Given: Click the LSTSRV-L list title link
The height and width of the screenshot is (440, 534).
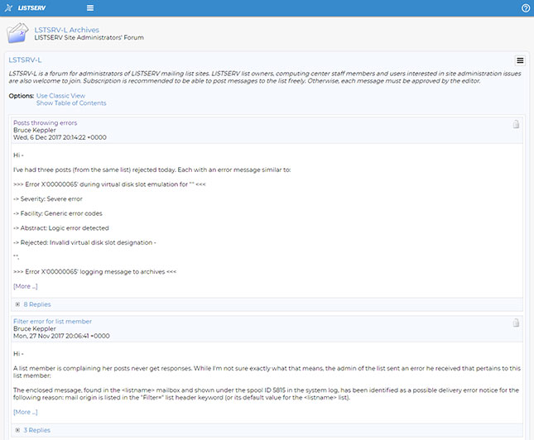Looking at the screenshot, I should (x=25, y=60).
